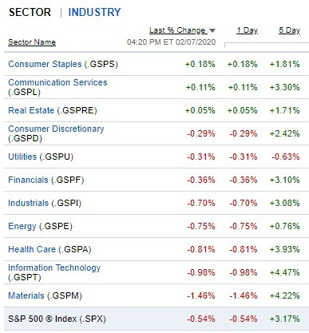Sort by the Last % Change header
The height and width of the screenshot is (333, 309).
[x=177, y=30]
